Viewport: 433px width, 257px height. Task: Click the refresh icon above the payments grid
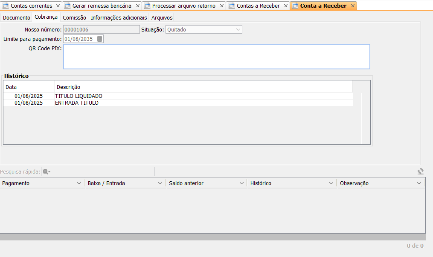click(x=421, y=171)
